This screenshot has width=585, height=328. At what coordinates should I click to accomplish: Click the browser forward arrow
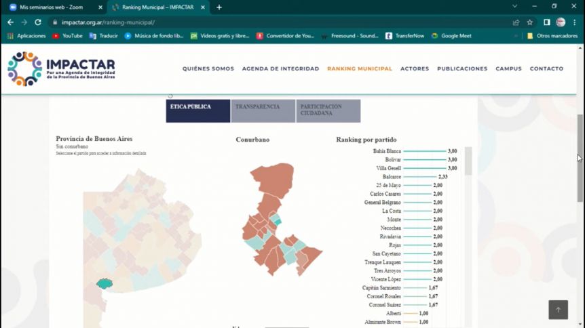24,22
